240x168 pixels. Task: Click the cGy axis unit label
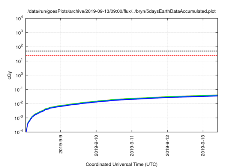pos(9,75)
